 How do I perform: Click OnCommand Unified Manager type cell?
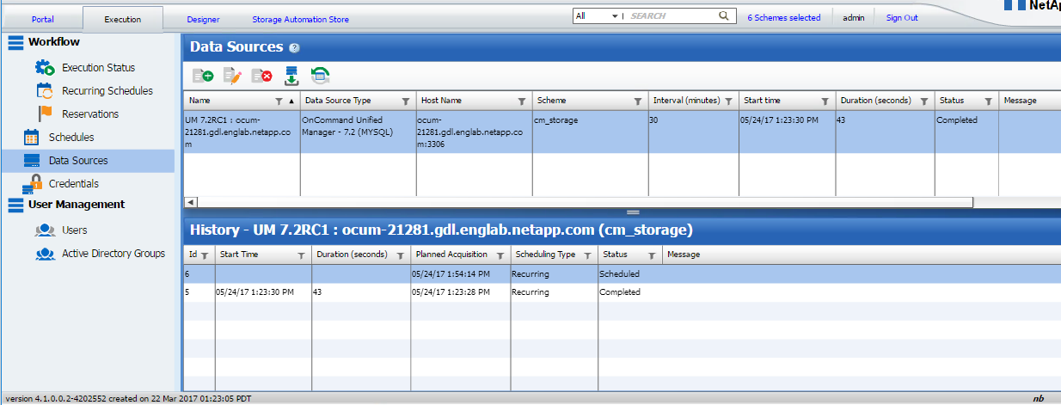(358, 132)
